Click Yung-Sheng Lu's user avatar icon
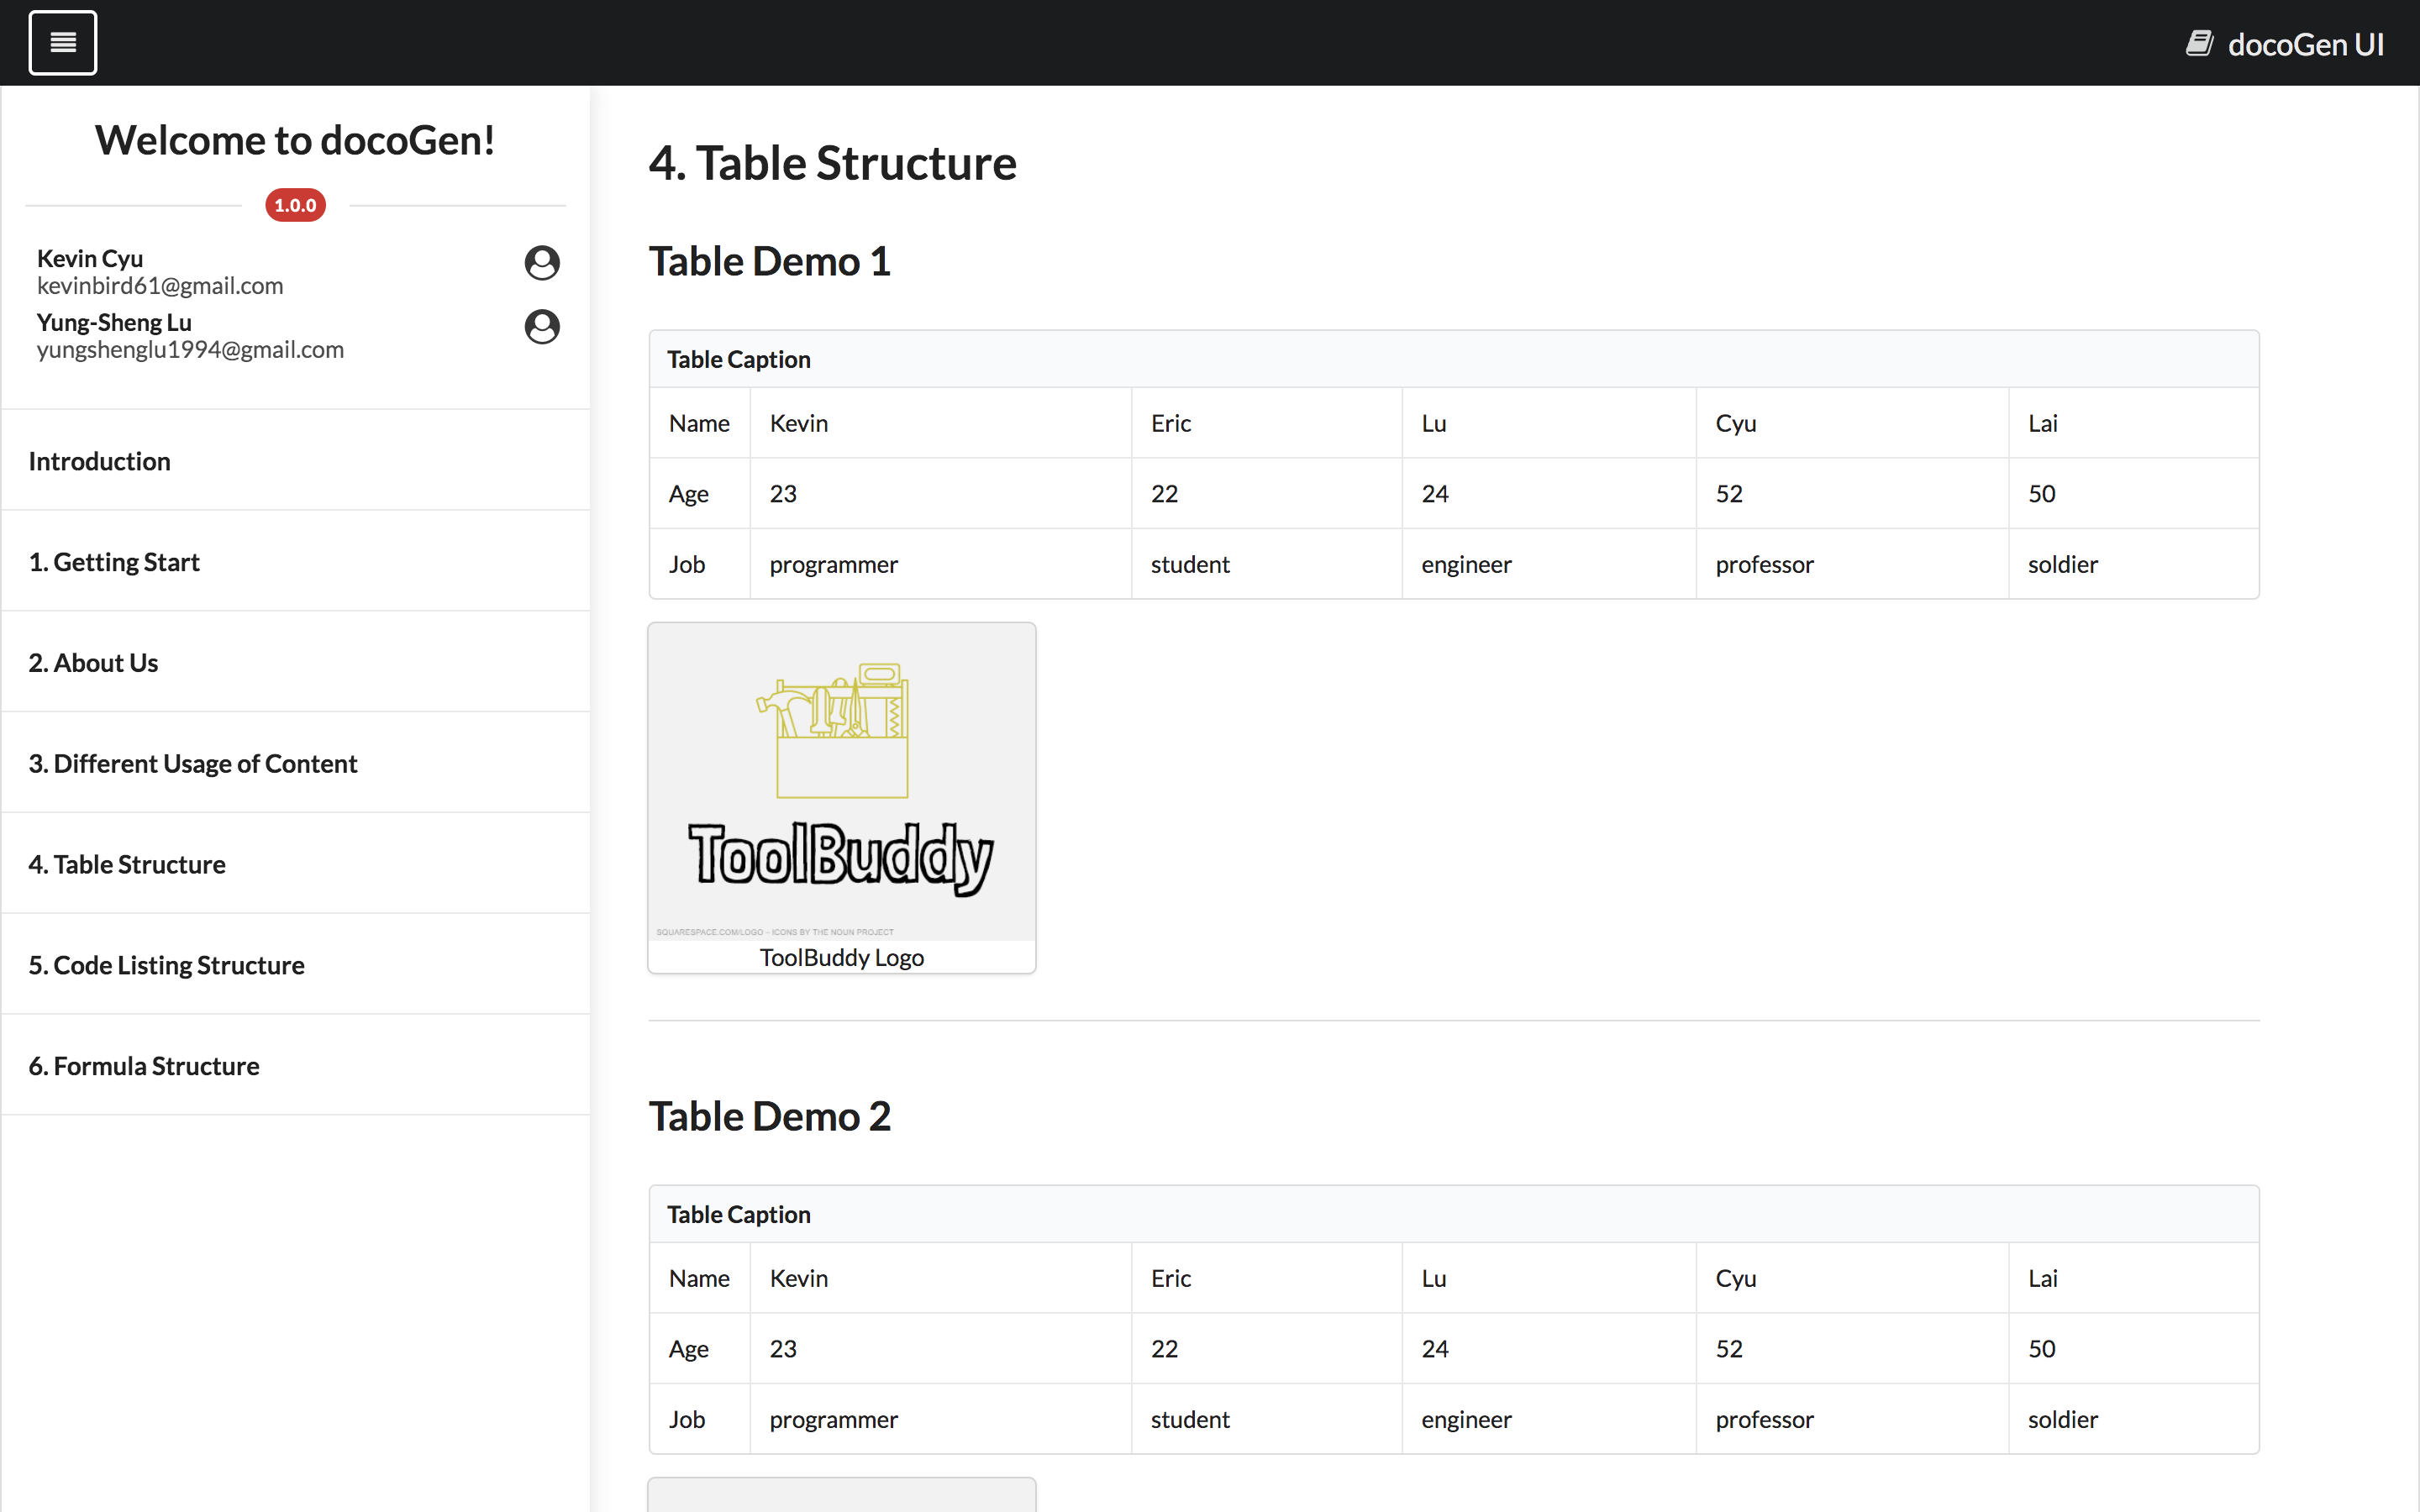2420x1512 pixels. [x=542, y=327]
